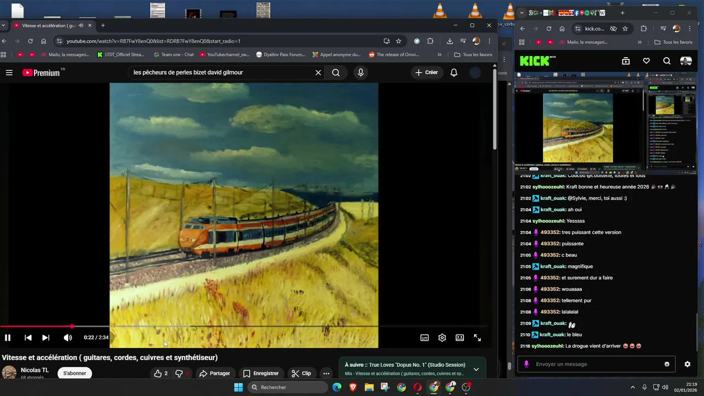Bookmark YouTube page with star icon
Image resolution: width=704 pixels, height=396 pixels.
point(399,41)
